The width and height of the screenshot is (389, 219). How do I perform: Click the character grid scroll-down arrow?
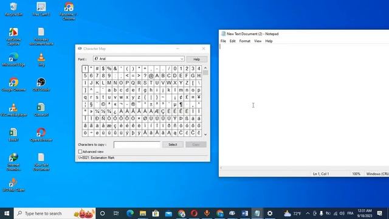[205, 134]
